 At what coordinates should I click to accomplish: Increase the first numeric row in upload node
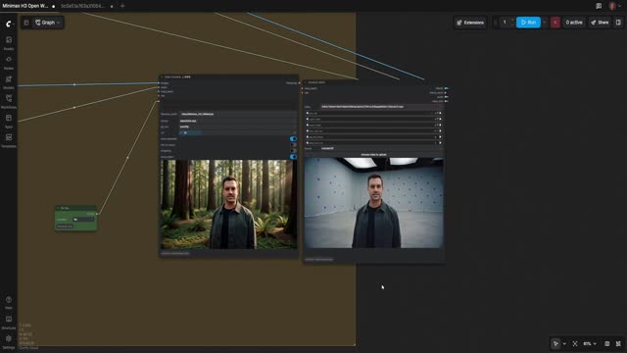pyautogui.click(x=440, y=114)
